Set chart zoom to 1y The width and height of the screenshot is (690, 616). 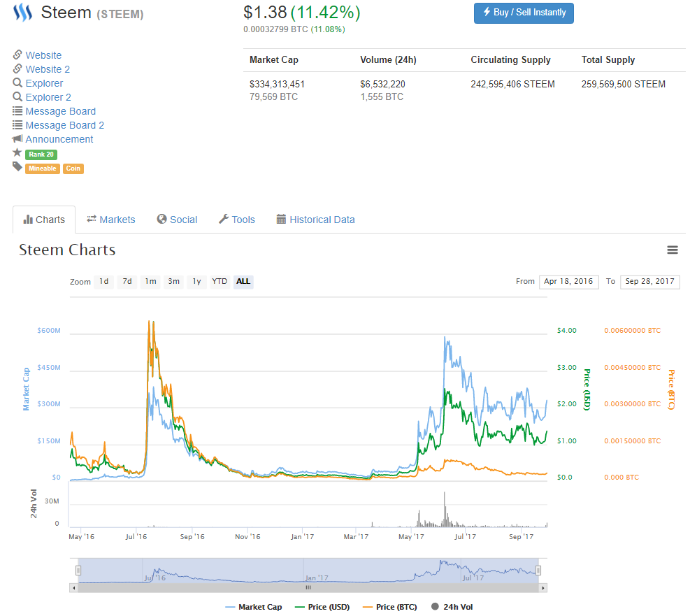(x=196, y=282)
